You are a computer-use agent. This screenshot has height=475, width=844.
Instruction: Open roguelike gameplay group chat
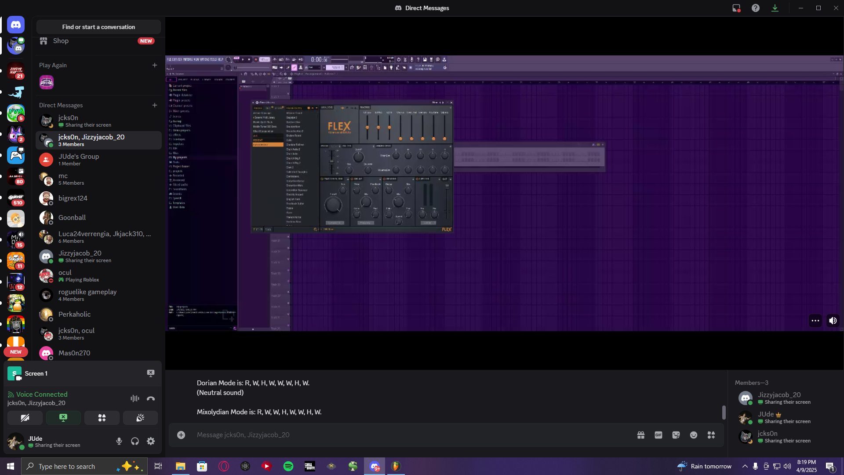[98, 295]
